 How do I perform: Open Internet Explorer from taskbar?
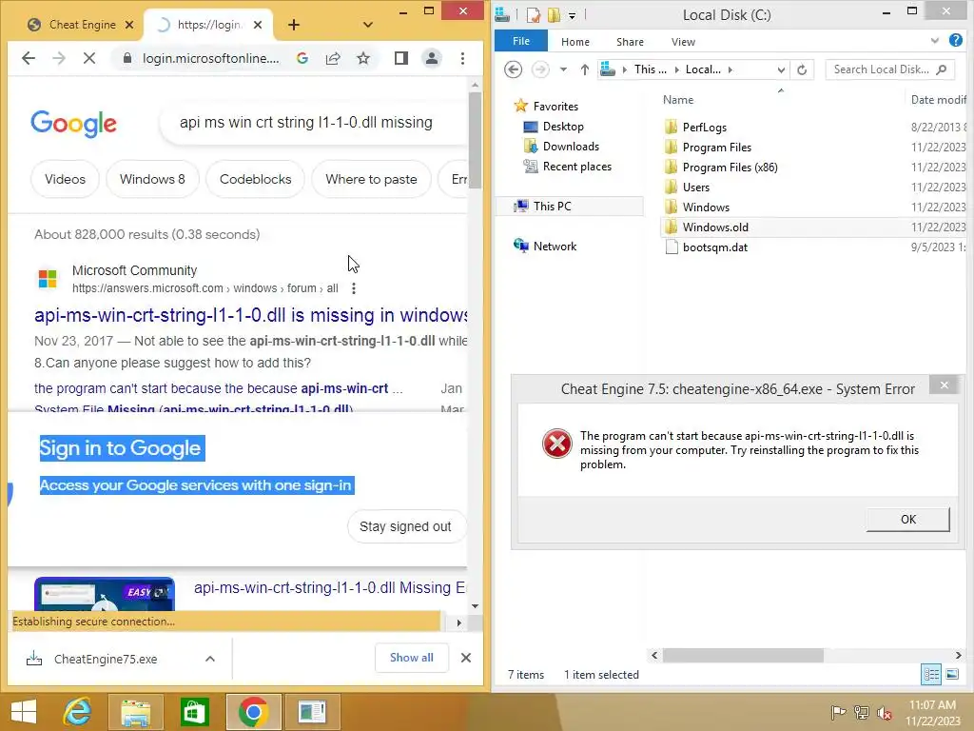pyautogui.click(x=77, y=712)
